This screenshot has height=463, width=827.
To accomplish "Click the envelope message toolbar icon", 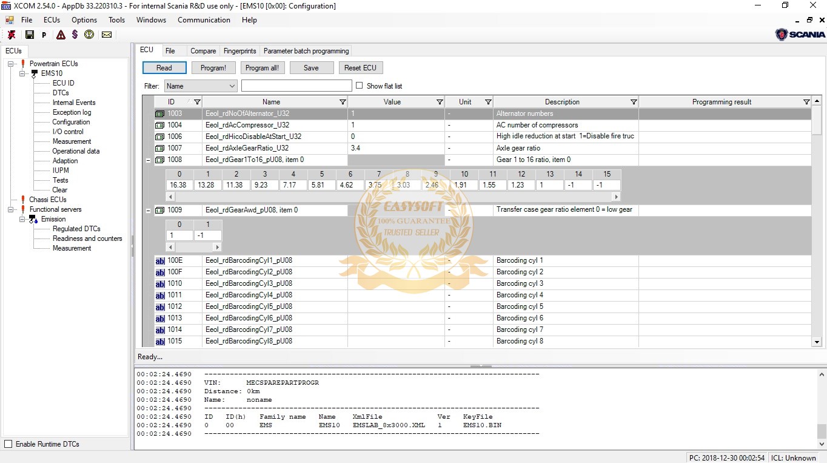I will click(x=107, y=35).
